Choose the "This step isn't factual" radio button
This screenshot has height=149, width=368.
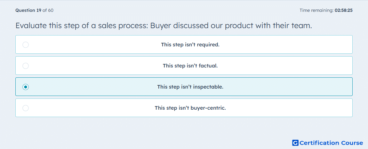(26, 66)
